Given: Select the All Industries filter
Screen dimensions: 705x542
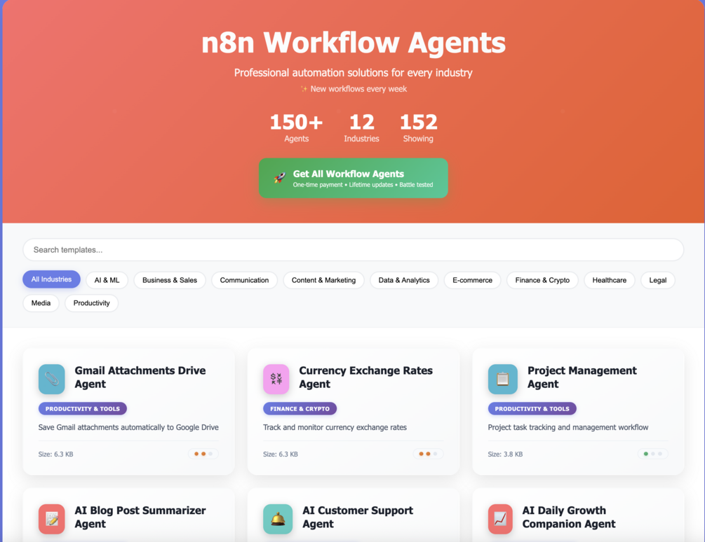Looking at the screenshot, I should click(51, 279).
